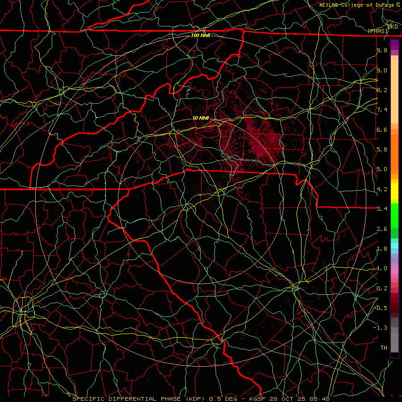Click the orange segment of the color bar
Screen dimensions: 402x402
pos(394,152)
